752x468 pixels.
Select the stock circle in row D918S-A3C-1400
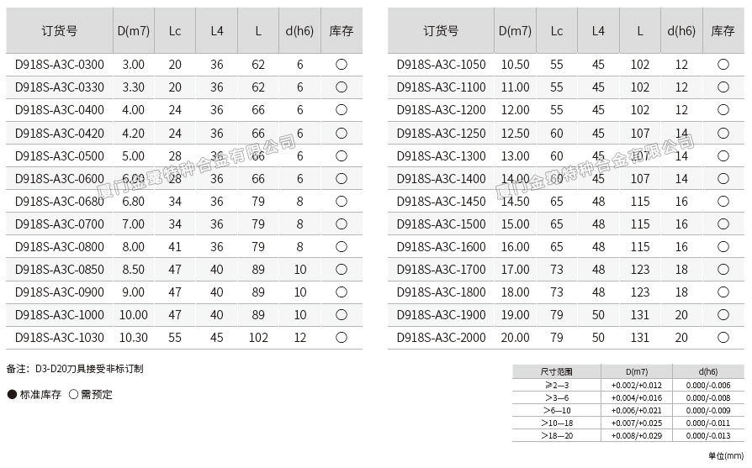tap(723, 178)
